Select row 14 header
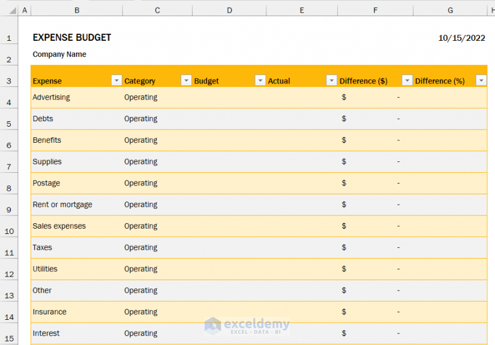495x345 pixels. 9,312
